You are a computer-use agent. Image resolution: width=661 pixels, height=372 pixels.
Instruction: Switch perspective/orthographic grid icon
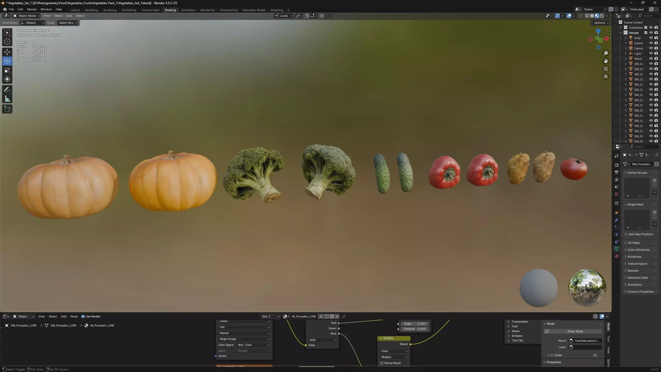(x=605, y=77)
